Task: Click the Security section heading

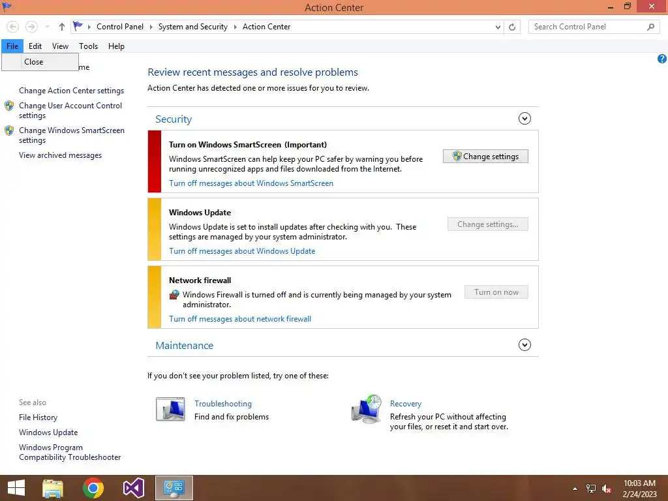Action: coord(174,119)
